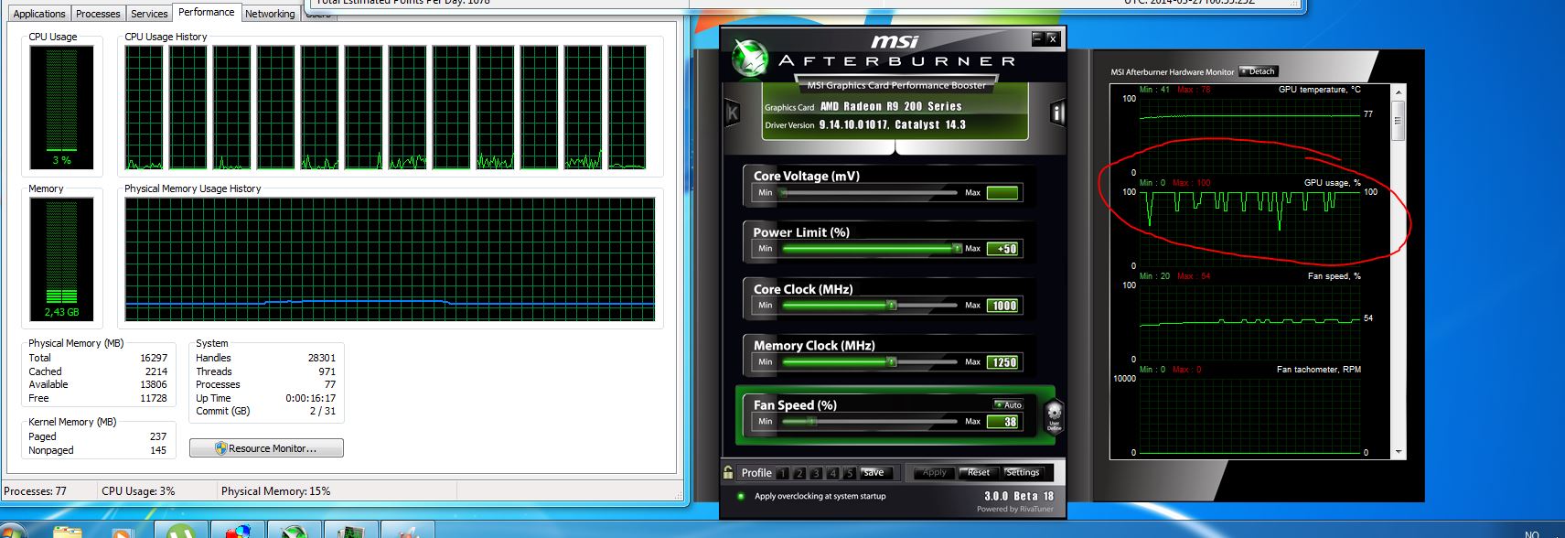This screenshot has width=1565, height=538.
Task: Click the hardware monitor scrollbar thumb
Action: click(x=1398, y=121)
